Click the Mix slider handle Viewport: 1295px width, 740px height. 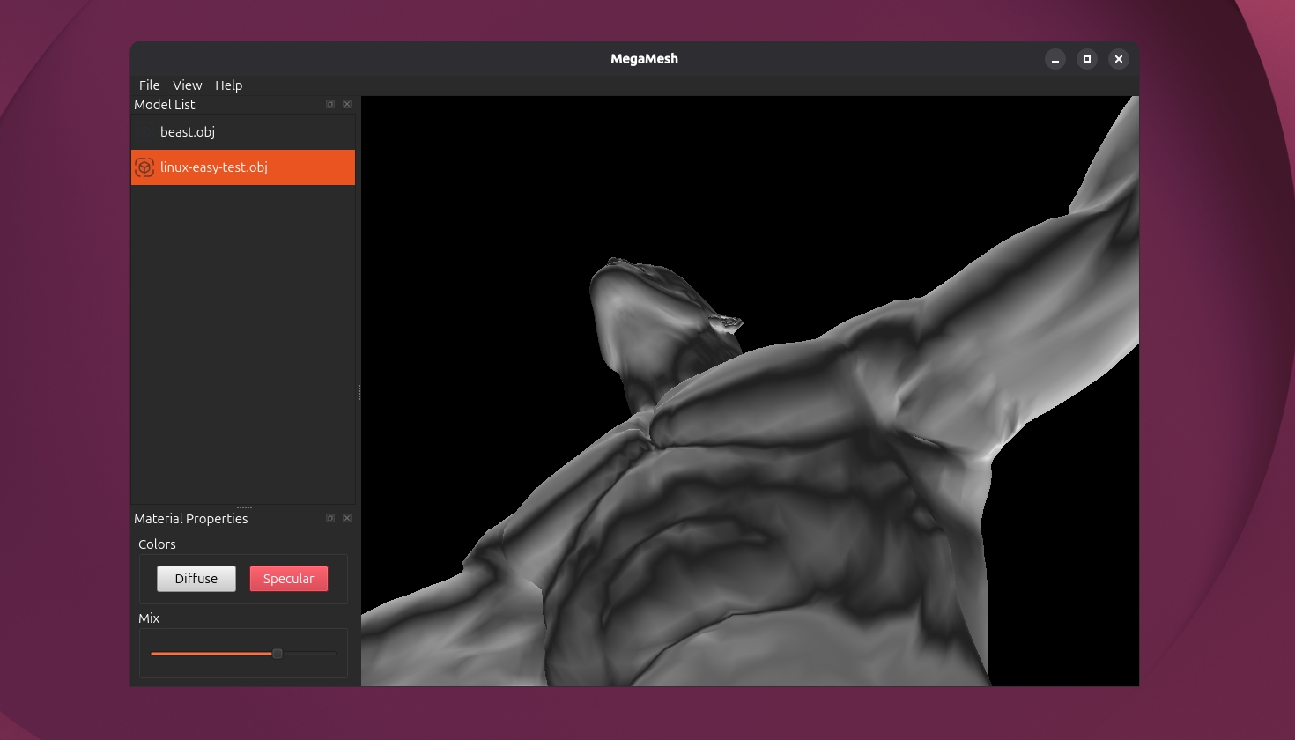click(x=277, y=654)
